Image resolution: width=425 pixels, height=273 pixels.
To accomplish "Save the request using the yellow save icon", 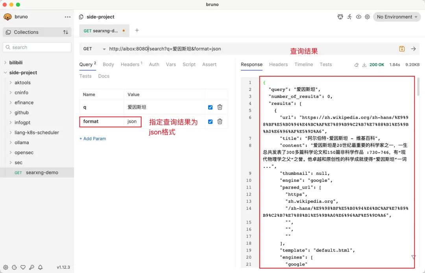I will click(x=402, y=49).
